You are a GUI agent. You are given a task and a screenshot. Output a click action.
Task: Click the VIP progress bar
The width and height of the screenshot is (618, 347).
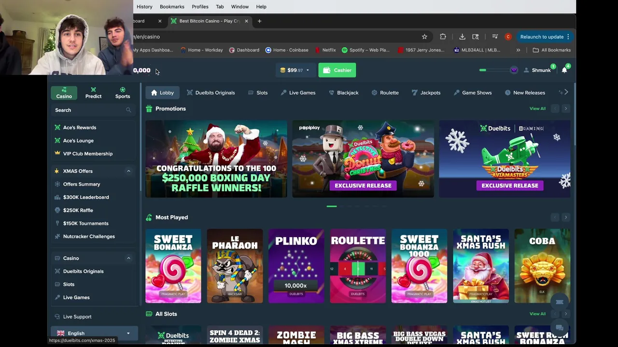coord(494,70)
